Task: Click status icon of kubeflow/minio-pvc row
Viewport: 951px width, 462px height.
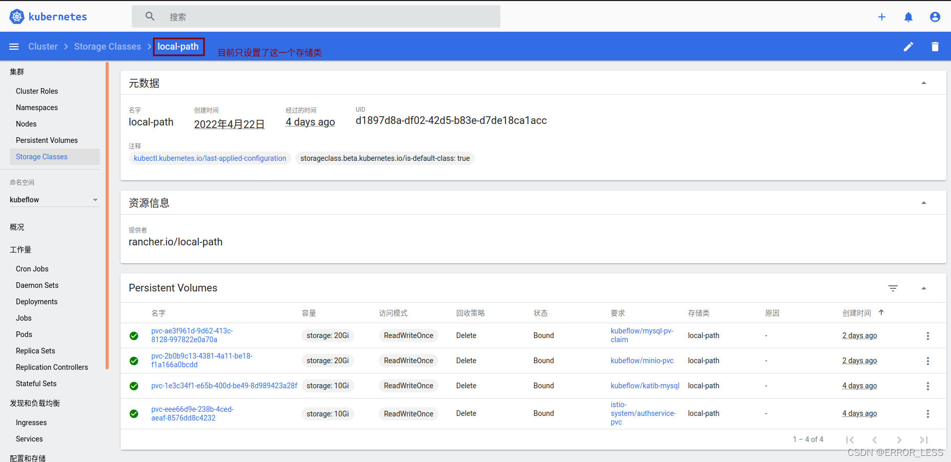Action: pos(134,361)
